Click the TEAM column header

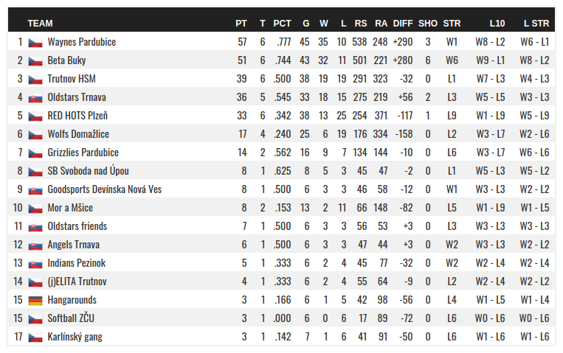[40, 24]
